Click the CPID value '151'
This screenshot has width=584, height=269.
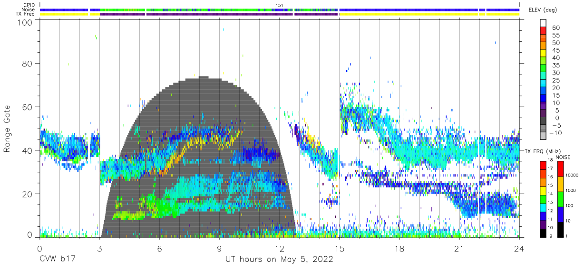(x=280, y=5)
